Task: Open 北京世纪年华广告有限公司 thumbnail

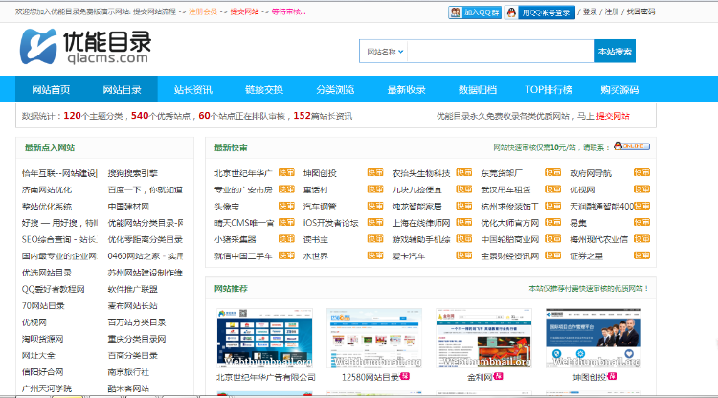Action: click(264, 338)
